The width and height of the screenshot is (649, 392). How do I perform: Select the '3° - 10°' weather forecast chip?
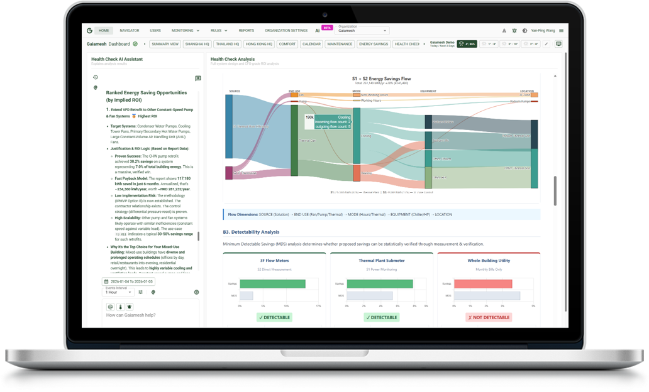click(510, 44)
